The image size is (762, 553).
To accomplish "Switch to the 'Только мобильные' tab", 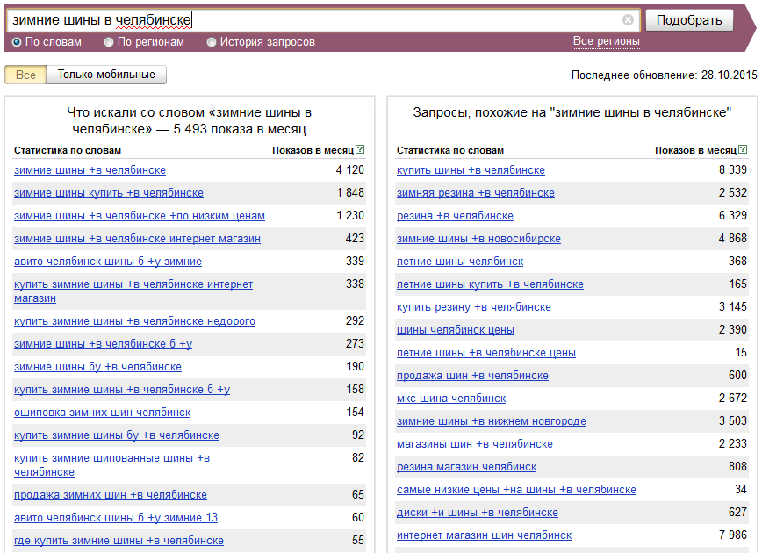I will click(x=106, y=75).
